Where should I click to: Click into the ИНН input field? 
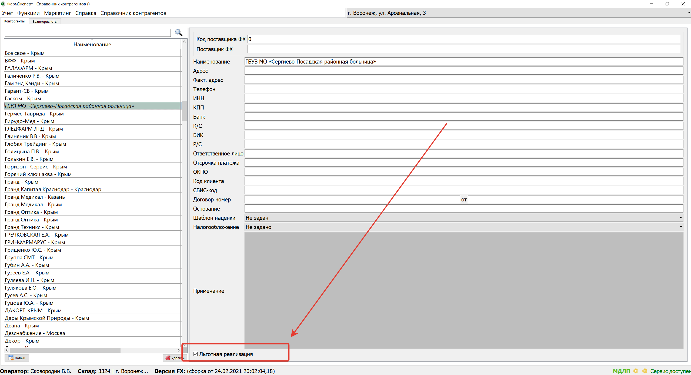tap(463, 98)
